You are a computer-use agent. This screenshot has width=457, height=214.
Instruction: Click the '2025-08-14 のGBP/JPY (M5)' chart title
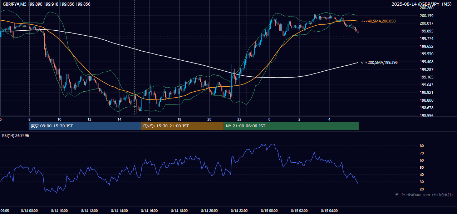(x=422, y=4)
